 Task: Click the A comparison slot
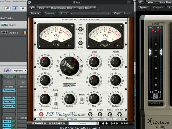coord(114,123)
